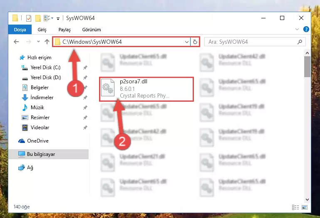This screenshot has width=320, height=218.
Task: Select the p2sora7.dll file name
Action: (x=134, y=82)
